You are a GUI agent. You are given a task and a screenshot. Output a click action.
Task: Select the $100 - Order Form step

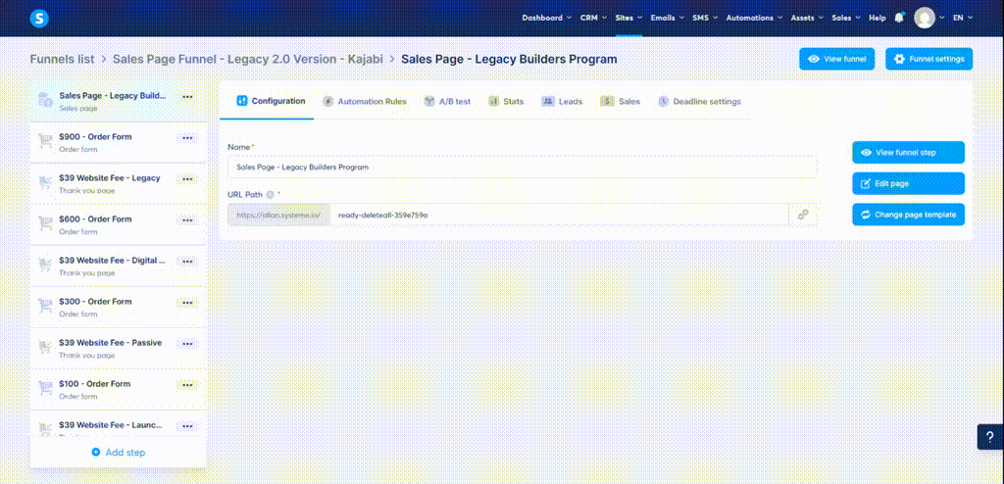click(119, 389)
